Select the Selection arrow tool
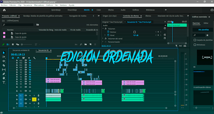Viewport: 214px width, 114px height. click(4, 53)
